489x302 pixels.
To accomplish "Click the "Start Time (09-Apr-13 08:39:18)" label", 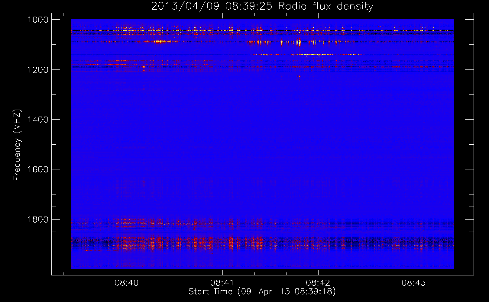I will [x=262, y=292].
